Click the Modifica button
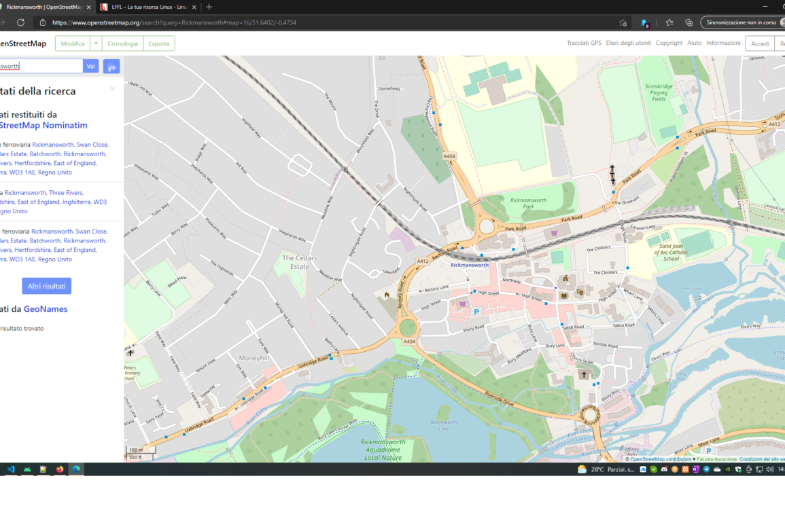 (x=73, y=43)
